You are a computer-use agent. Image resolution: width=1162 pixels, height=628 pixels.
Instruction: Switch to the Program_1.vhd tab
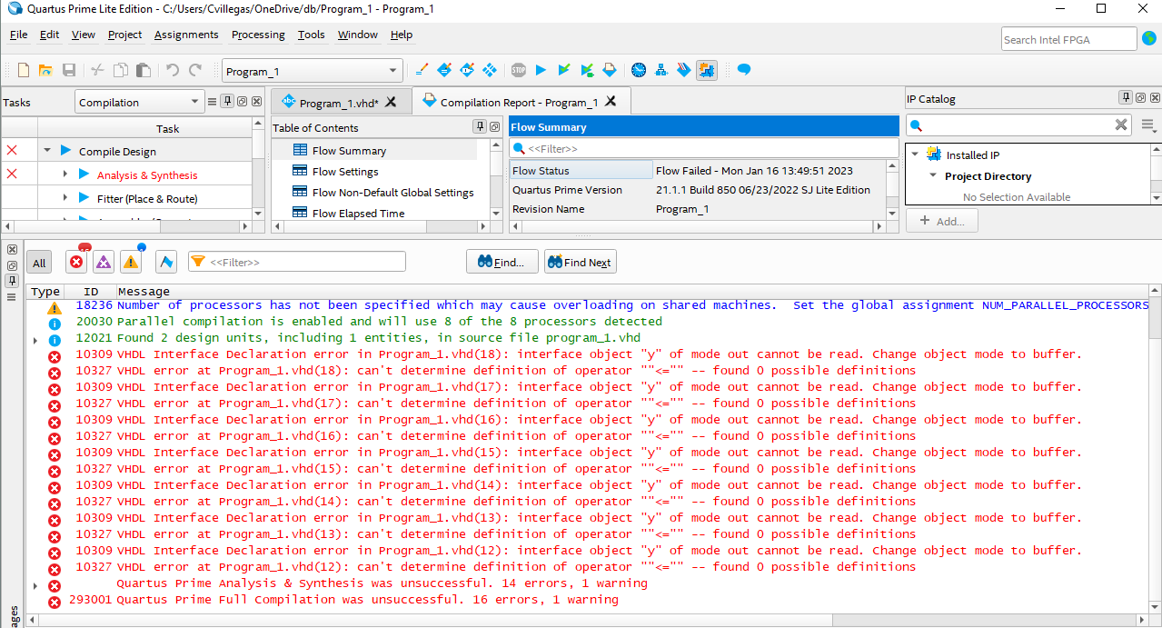coord(338,103)
